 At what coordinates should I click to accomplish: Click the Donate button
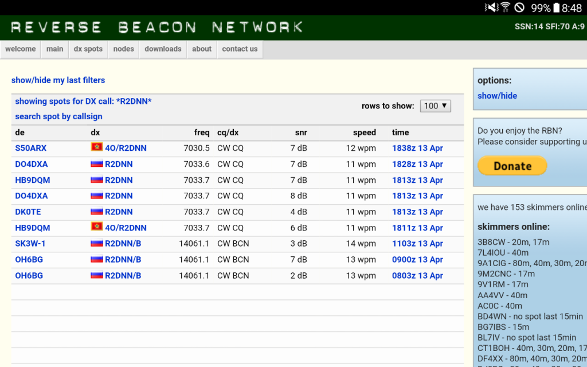[512, 166]
